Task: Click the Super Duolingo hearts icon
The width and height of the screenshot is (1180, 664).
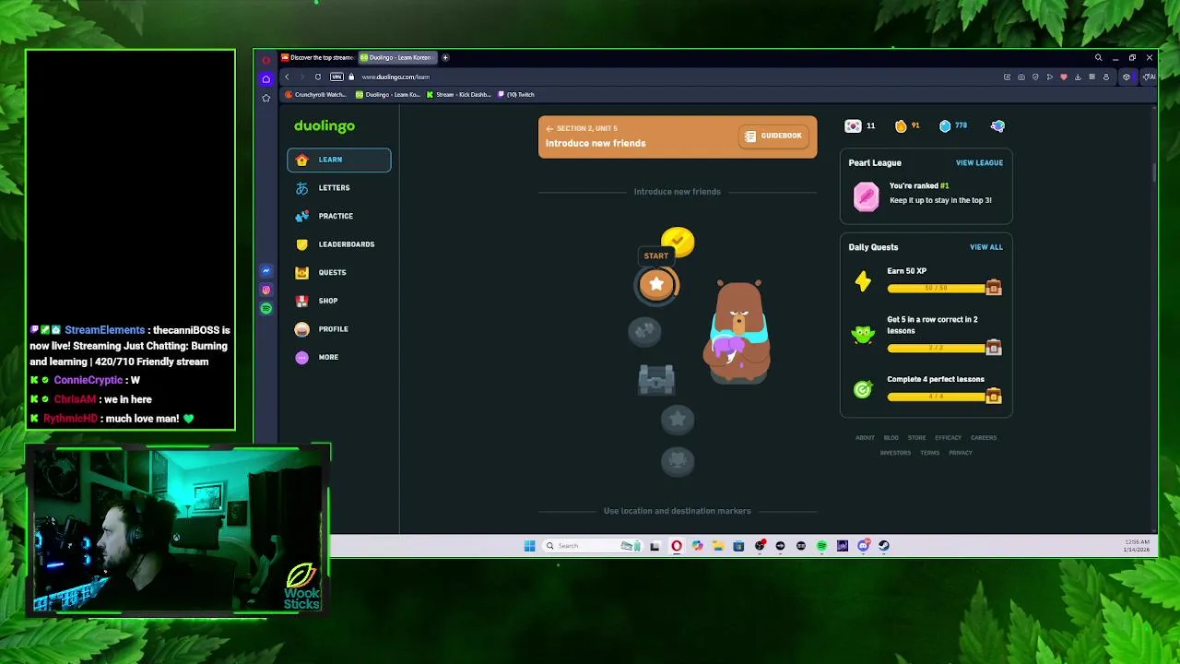Action: coord(997,125)
